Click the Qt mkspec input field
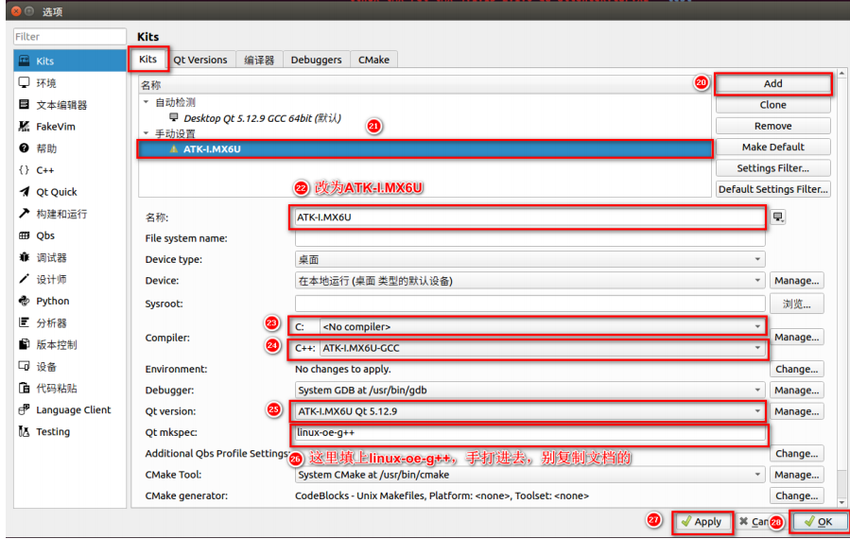Viewport: 850px width, 539px height. 529,433
